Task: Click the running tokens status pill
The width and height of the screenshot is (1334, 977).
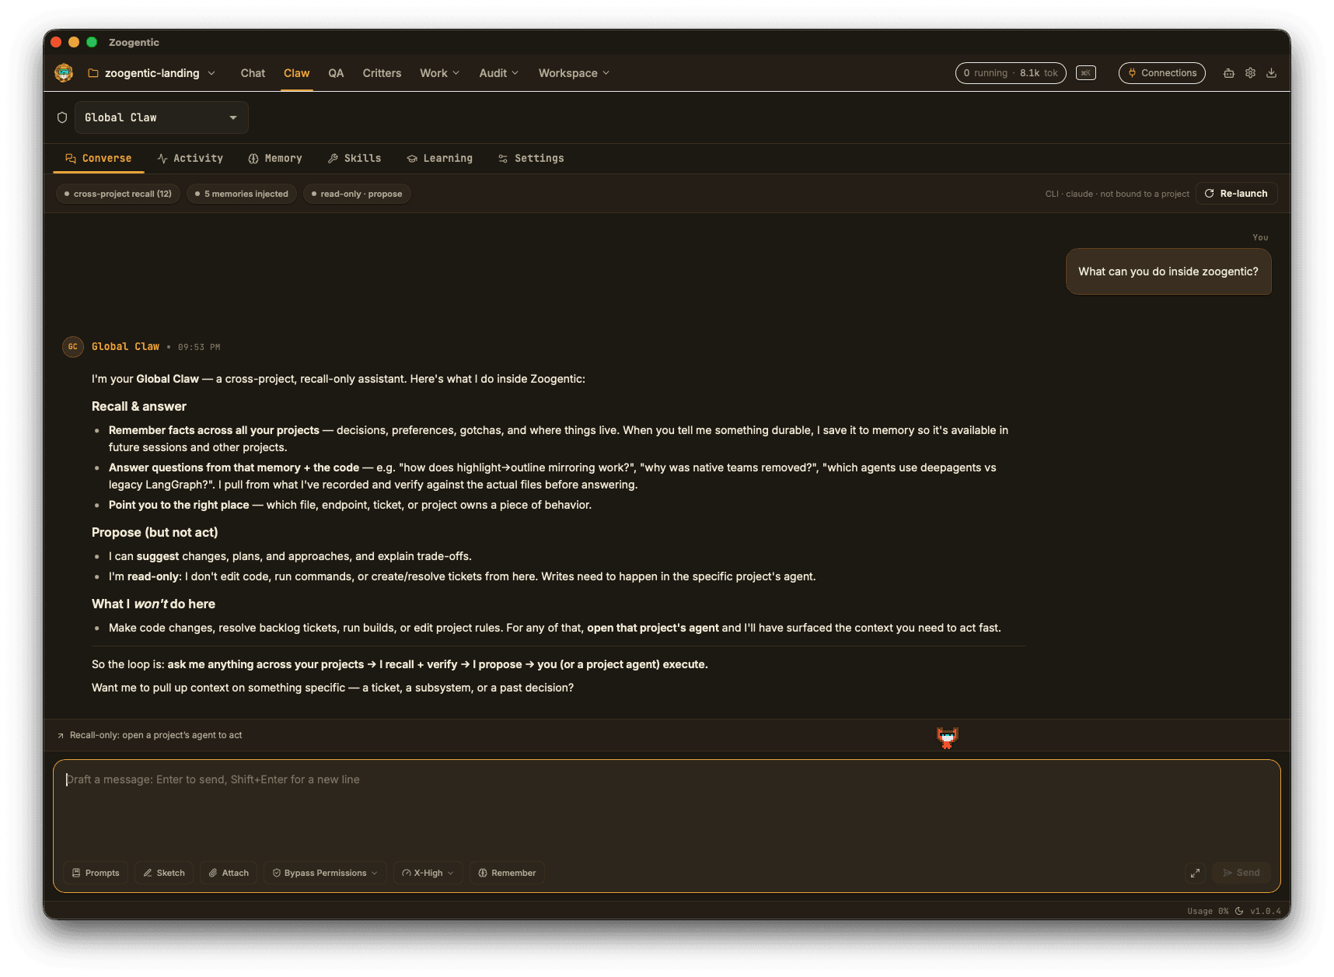Action: [1011, 73]
